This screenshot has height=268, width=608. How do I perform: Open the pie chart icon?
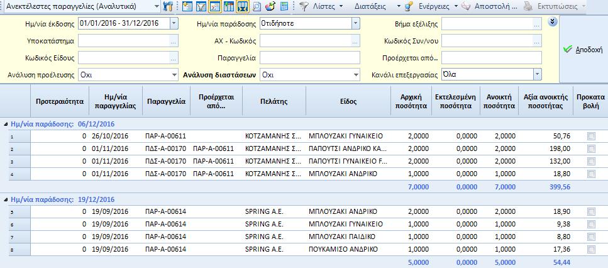[x=270, y=6]
